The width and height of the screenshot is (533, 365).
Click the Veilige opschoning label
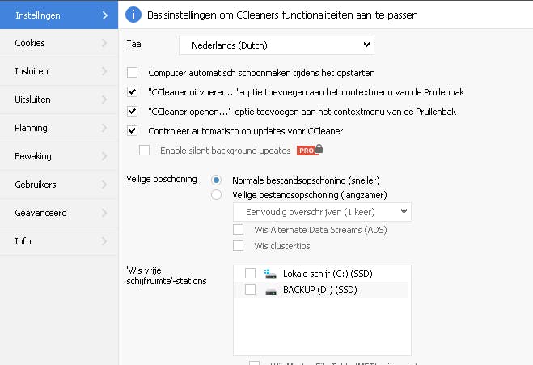pyautogui.click(x=162, y=180)
